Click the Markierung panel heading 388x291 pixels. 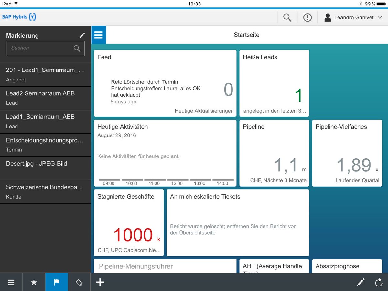pos(22,36)
